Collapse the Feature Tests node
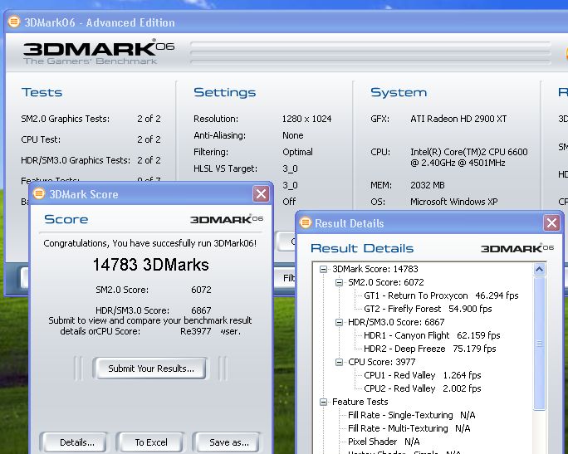568x454 pixels. click(x=323, y=402)
